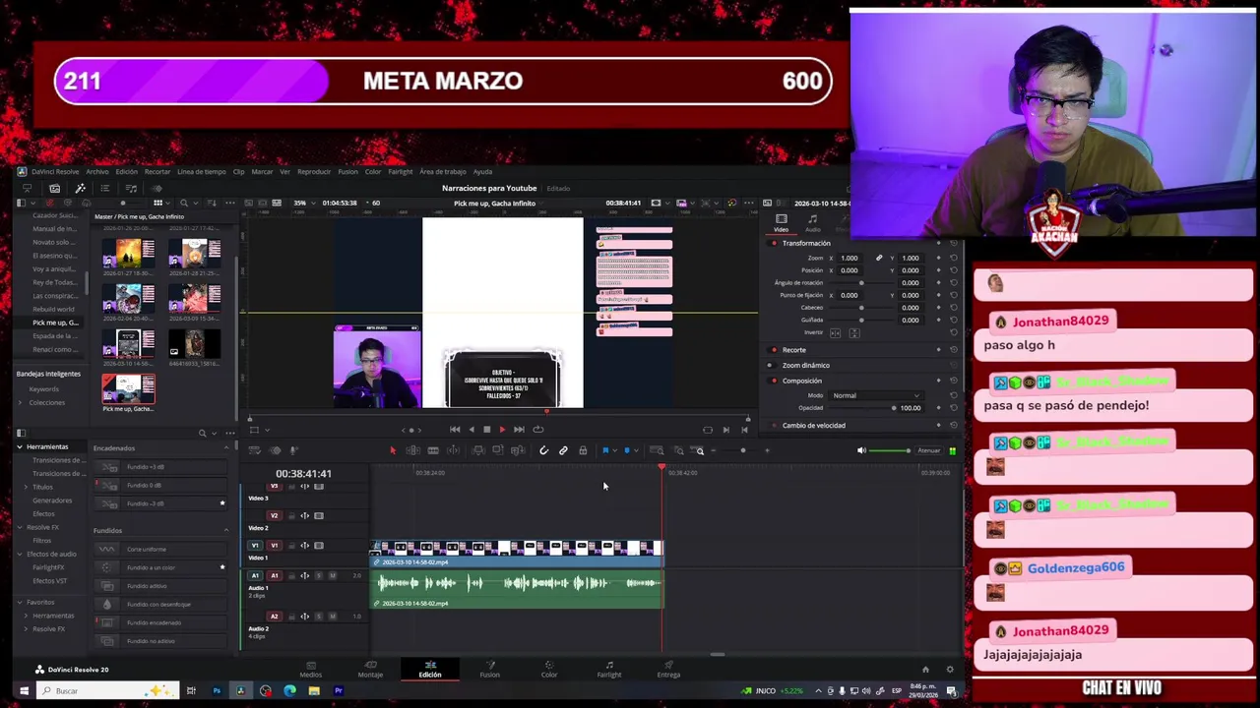This screenshot has height=708, width=1260.
Task: Open the Windows Start button
Action: [24, 690]
